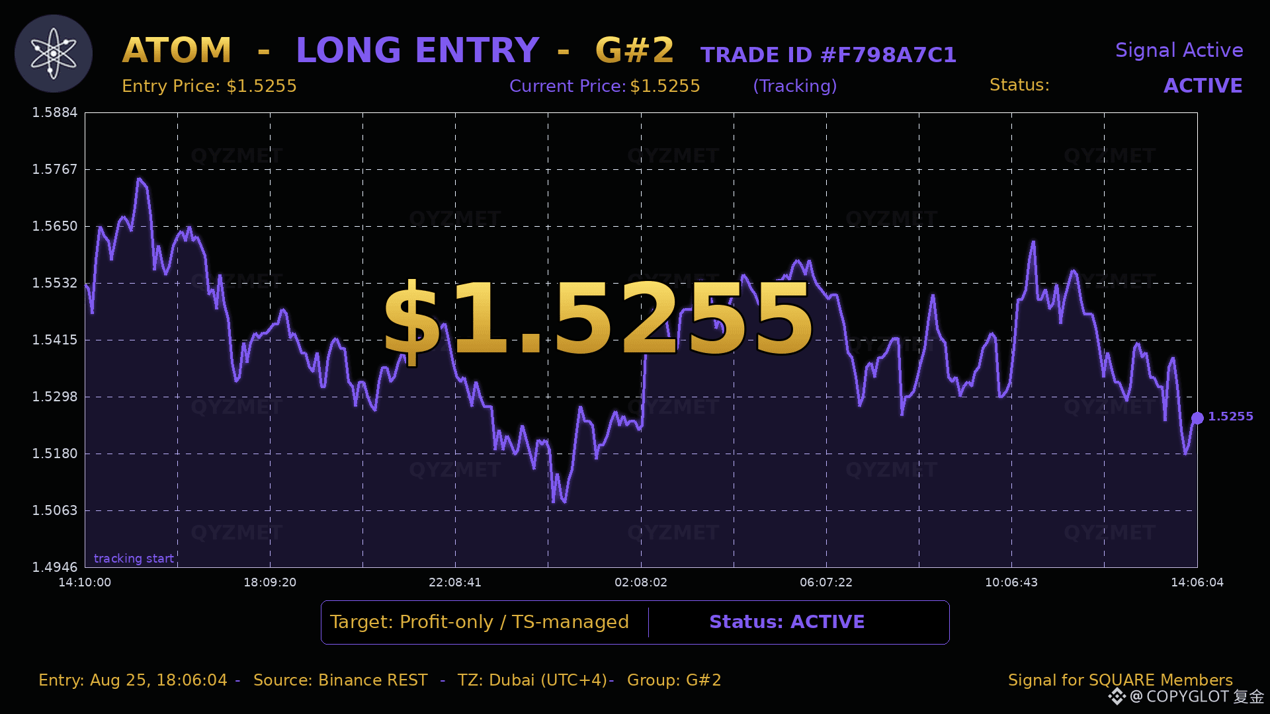Image resolution: width=1270 pixels, height=714 pixels.
Task: Click Target: Profit-only / TS-managed text
Action: (x=480, y=622)
